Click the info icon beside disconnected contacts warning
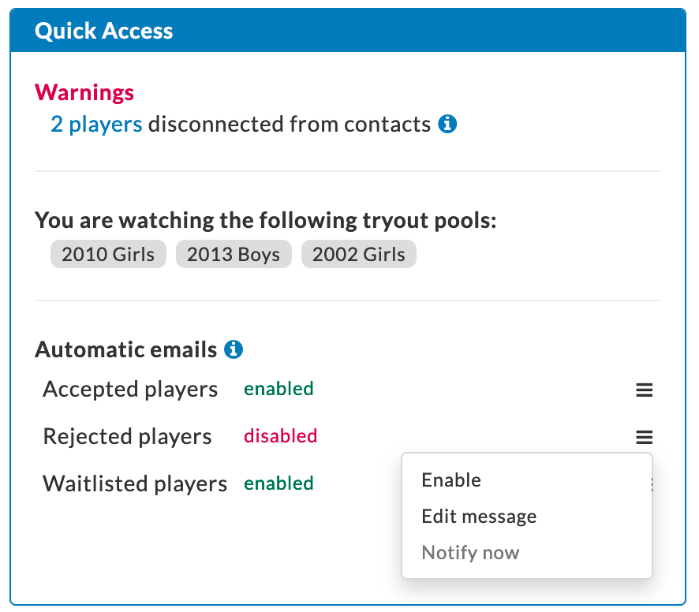 coord(447,124)
